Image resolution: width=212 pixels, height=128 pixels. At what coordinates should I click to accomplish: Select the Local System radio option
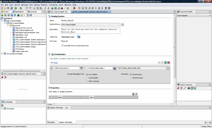point(87,78)
